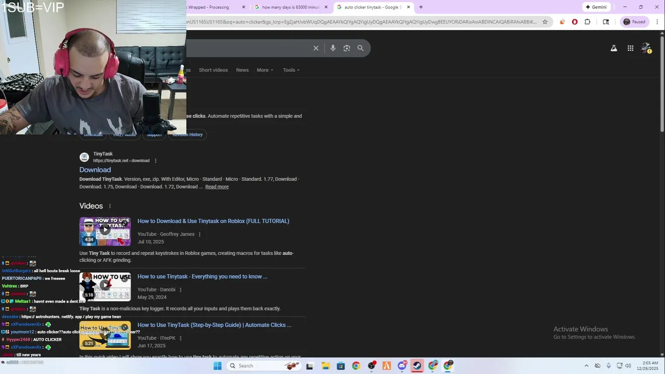Viewport: 665px width, 374px height.
Task: Play the ITeePK video thumbnail
Action: coord(105,336)
